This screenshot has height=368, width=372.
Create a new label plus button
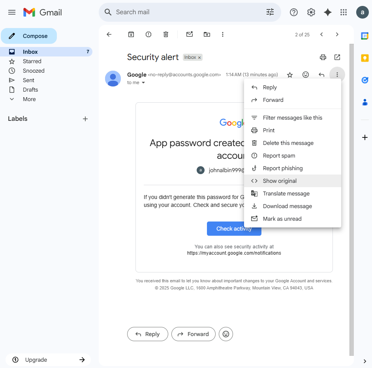coord(85,119)
